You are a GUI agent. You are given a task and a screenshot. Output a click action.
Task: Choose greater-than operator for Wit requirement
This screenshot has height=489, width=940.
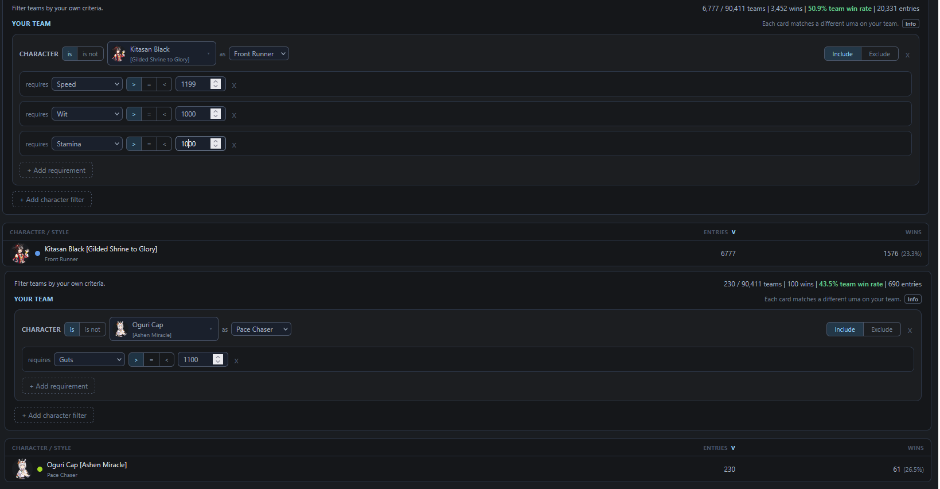[134, 114]
